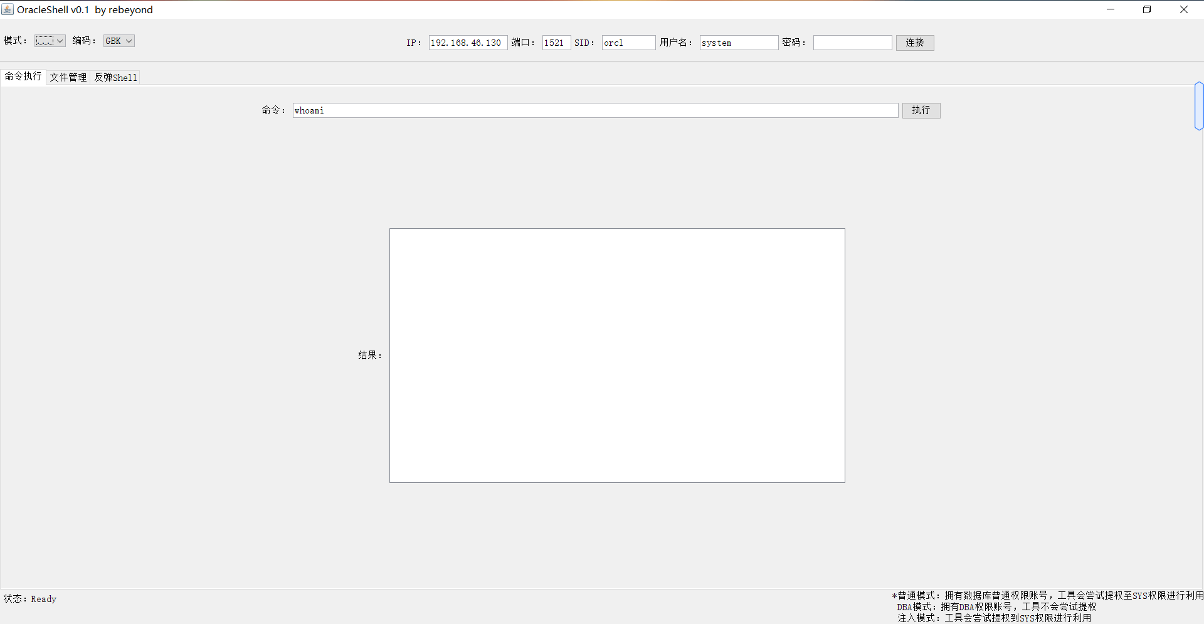Focus the empty 密码 password field
Viewport: 1204px width, 624px height.
pyautogui.click(x=852, y=43)
